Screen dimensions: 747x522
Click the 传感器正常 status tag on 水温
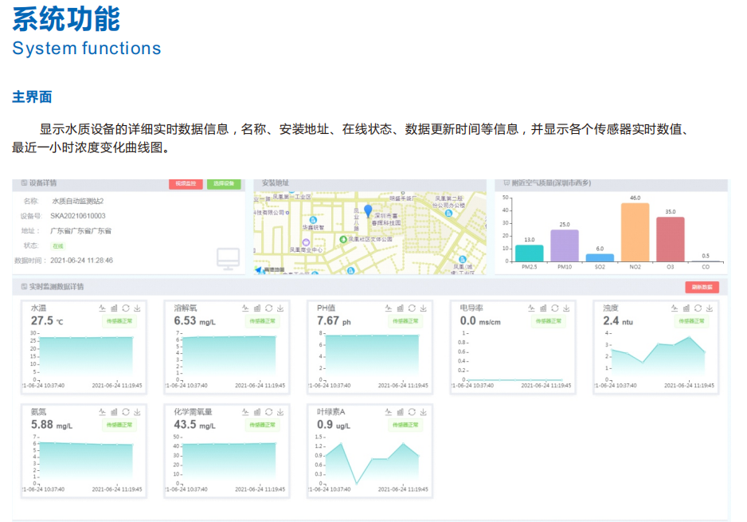click(x=121, y=321)
